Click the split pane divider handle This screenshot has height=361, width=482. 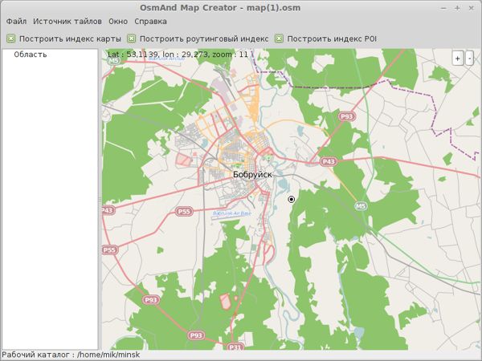pyautogui.click(x=100, y=200)
